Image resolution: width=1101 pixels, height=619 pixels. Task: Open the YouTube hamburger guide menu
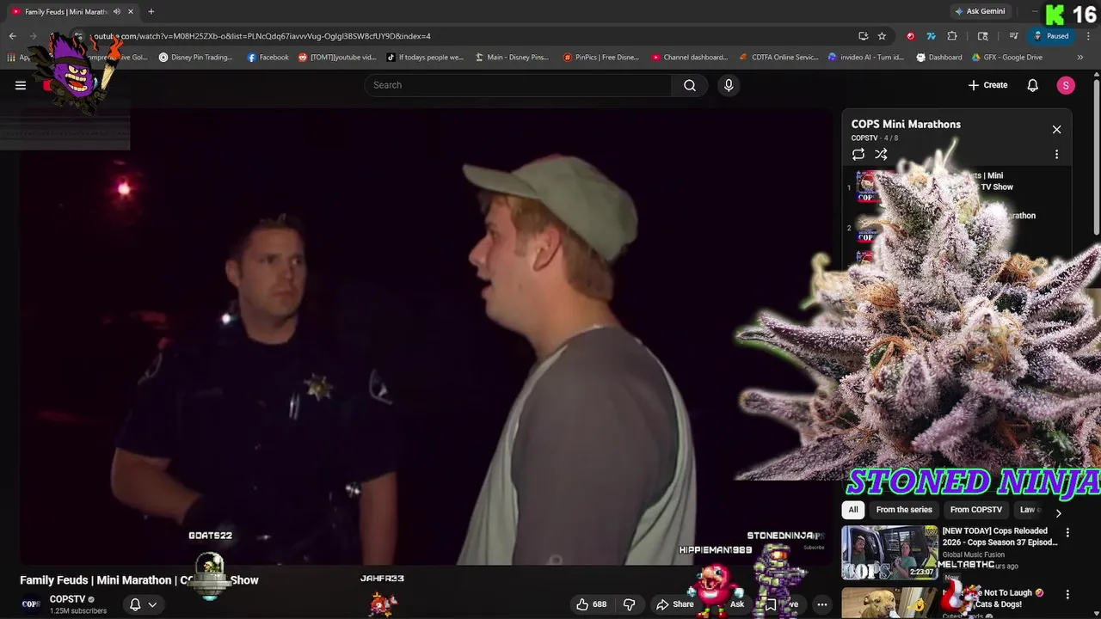click(x=21, y=85)
